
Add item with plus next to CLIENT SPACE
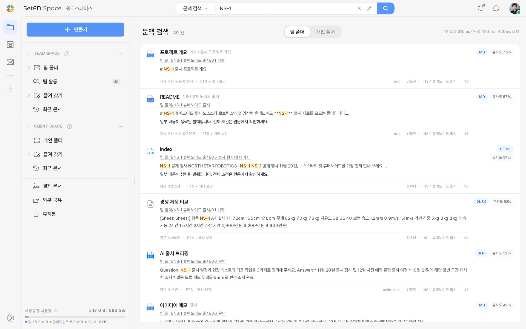click(121, 126)
